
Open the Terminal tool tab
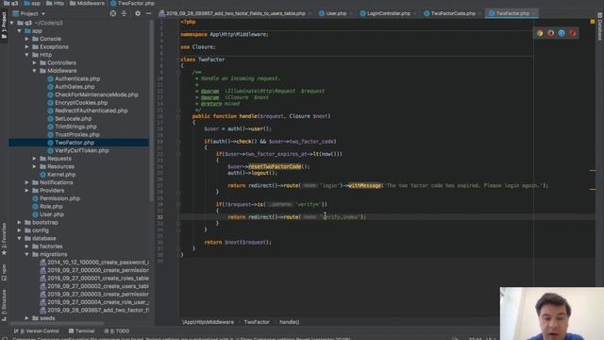(82, 331)
